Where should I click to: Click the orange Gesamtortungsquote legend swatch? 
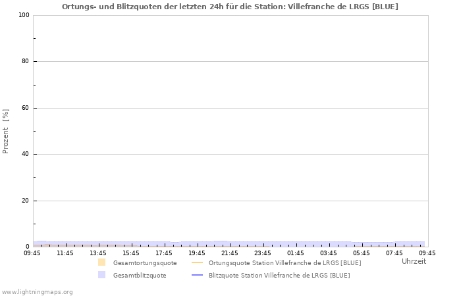pyautogui.click(x=101, y=262)
